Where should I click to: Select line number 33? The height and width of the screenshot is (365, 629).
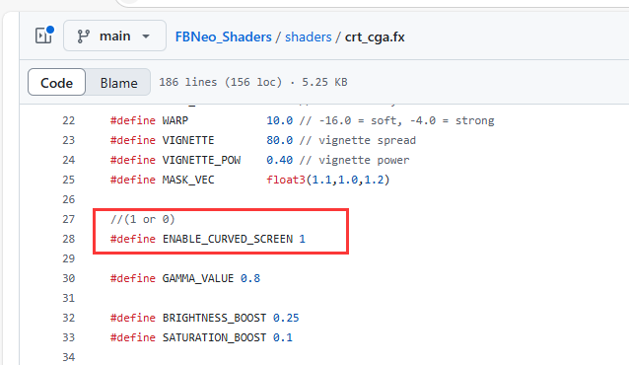point(69,337)
